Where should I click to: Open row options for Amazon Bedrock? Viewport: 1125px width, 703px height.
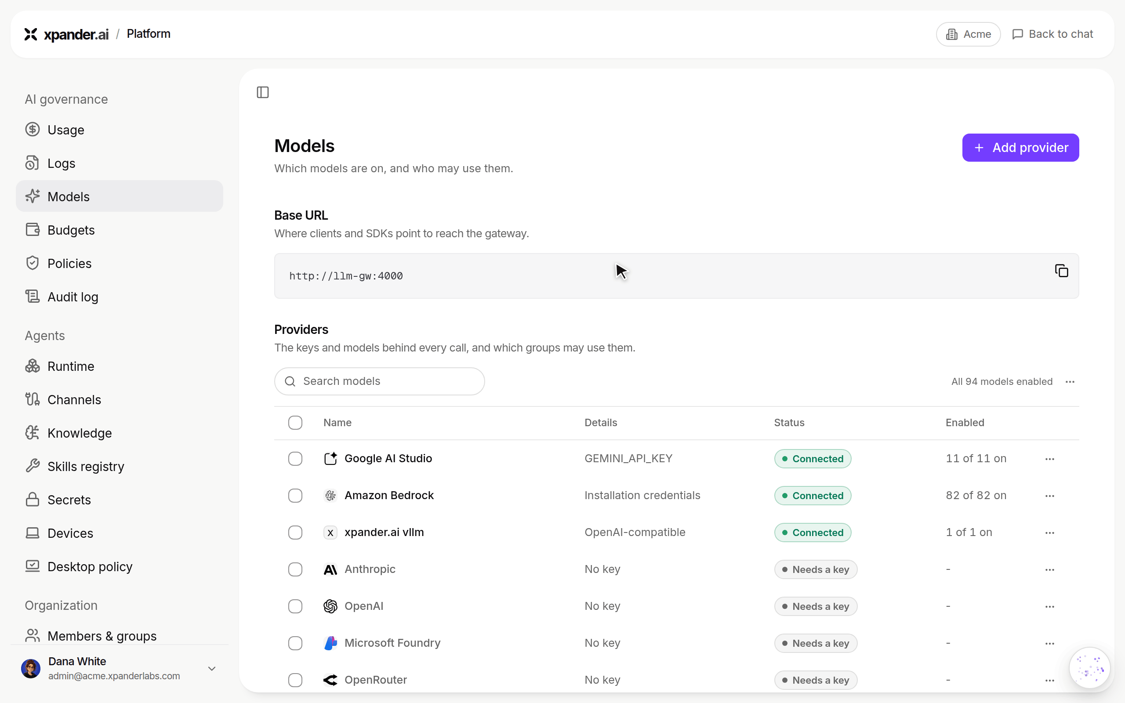pyautogui.click(x=1050, y=496)
